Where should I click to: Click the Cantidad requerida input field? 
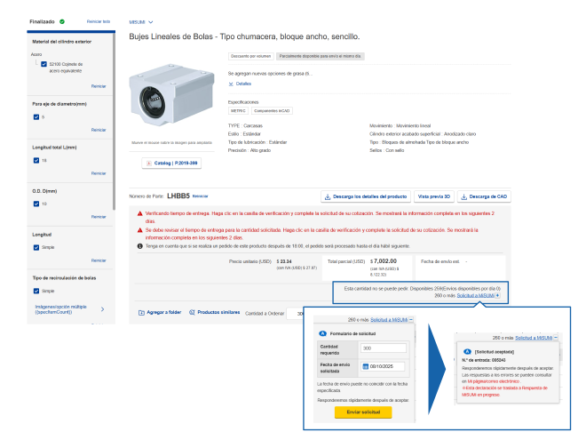click(383, 348)
